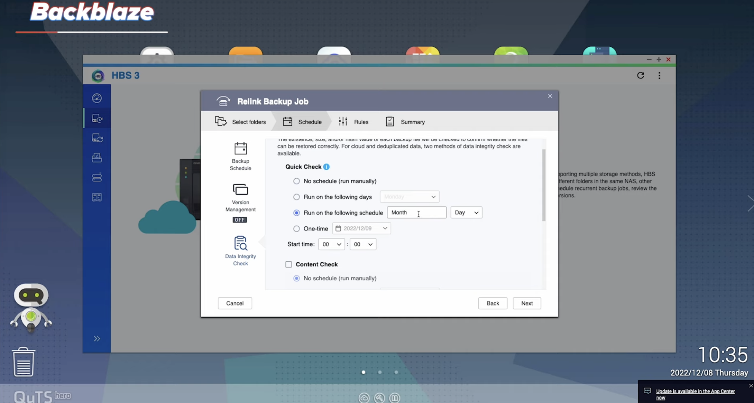
Task: Select Quick Check No schedule radio
Action: click(x=296, y=181)
